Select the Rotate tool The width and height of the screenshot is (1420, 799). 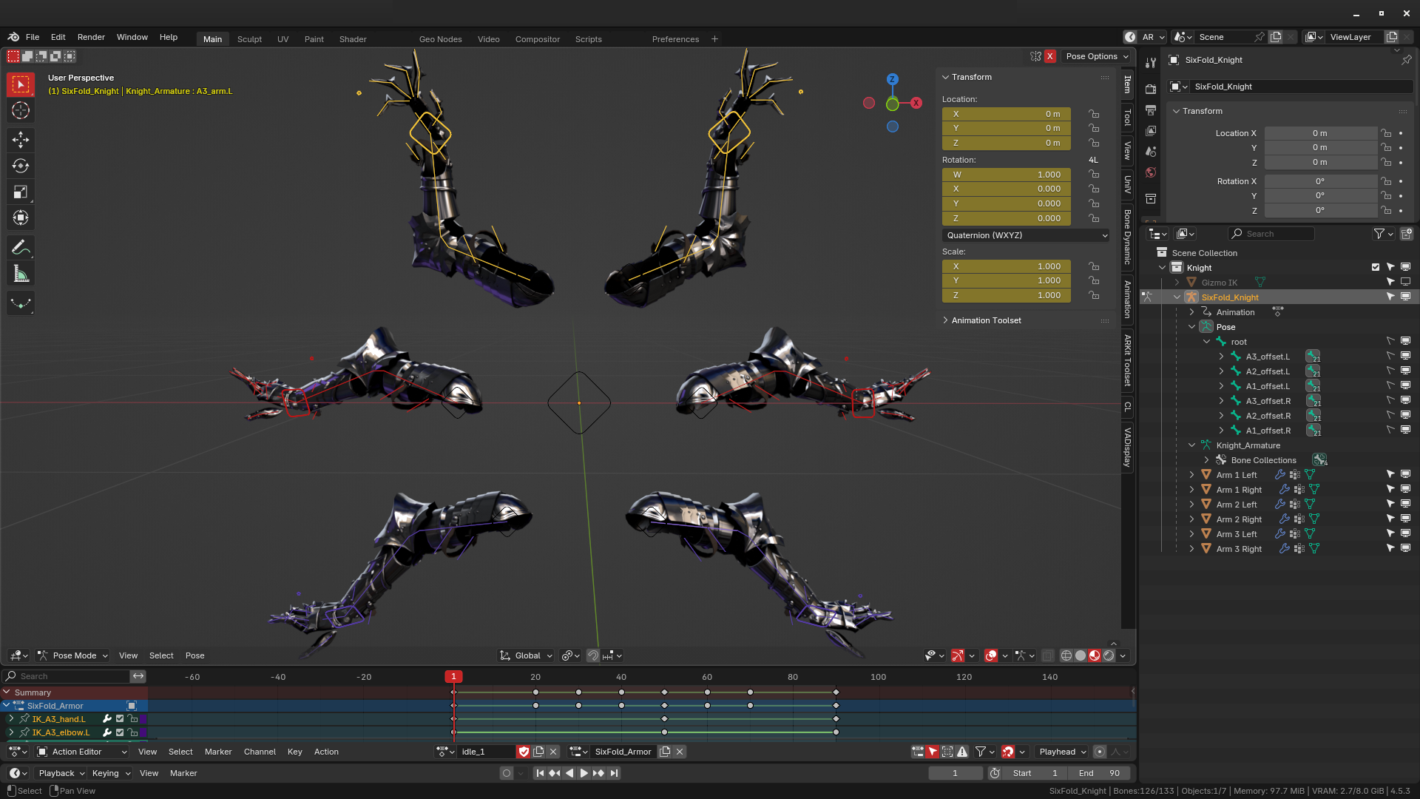point(21,166)
